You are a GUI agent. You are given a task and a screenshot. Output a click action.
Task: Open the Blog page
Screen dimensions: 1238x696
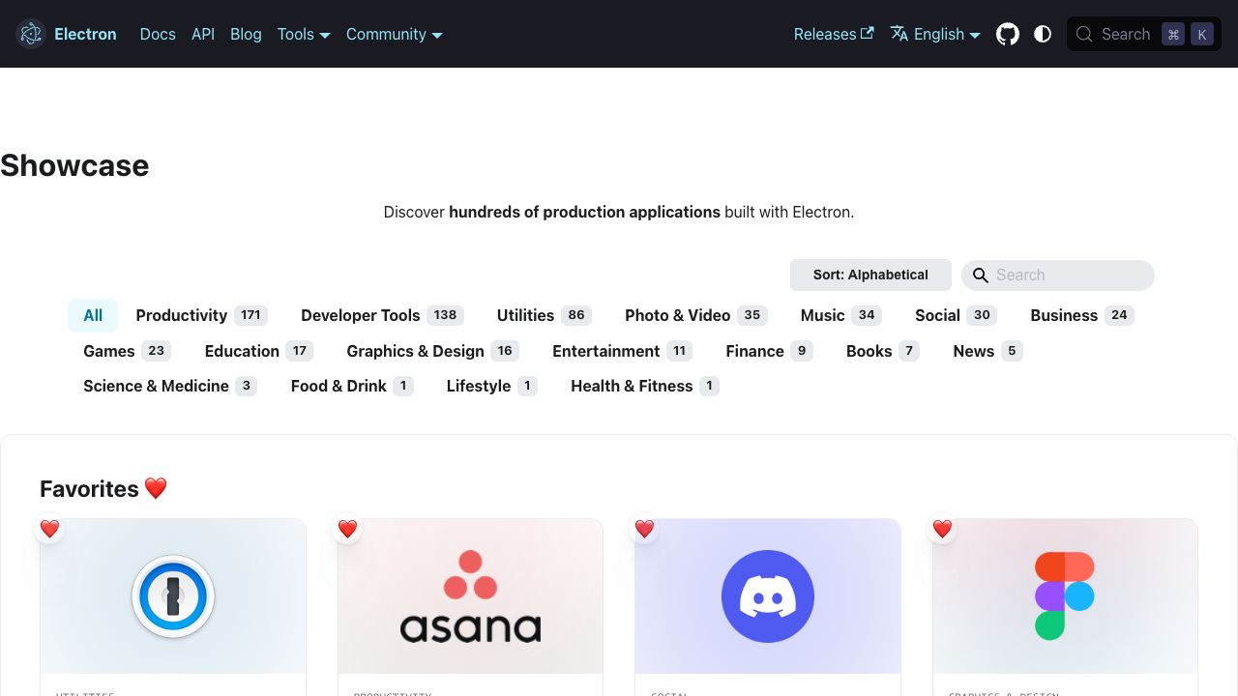[246, 34]
